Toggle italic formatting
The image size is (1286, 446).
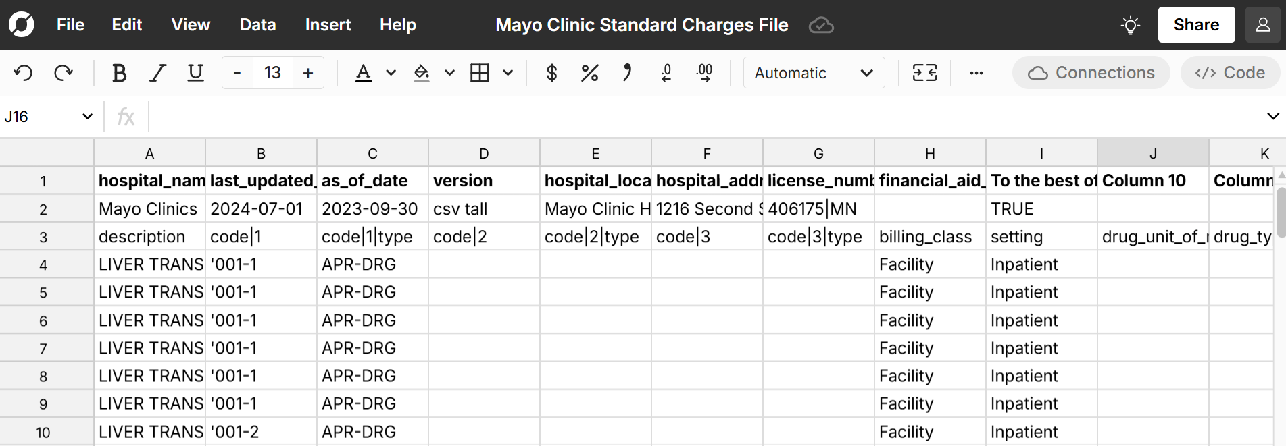[157, 73]
